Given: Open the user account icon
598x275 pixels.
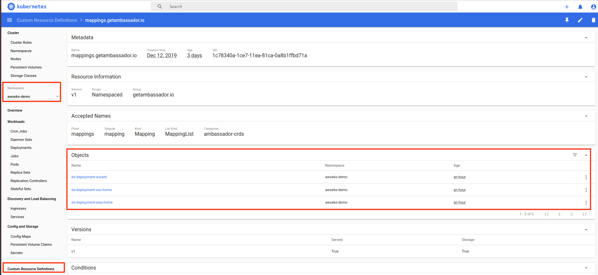Looking at the screenshot, I should (593, 7).
